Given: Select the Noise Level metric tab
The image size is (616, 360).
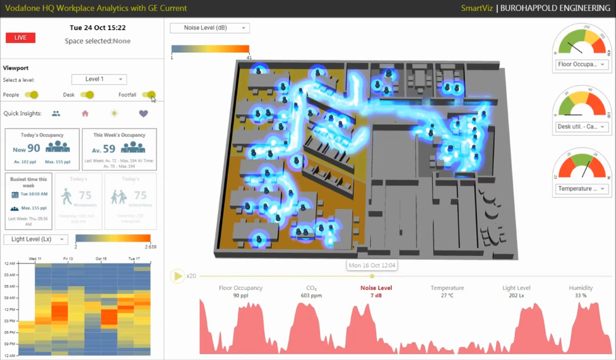Looking at the screenshot, I should [376, 291].
